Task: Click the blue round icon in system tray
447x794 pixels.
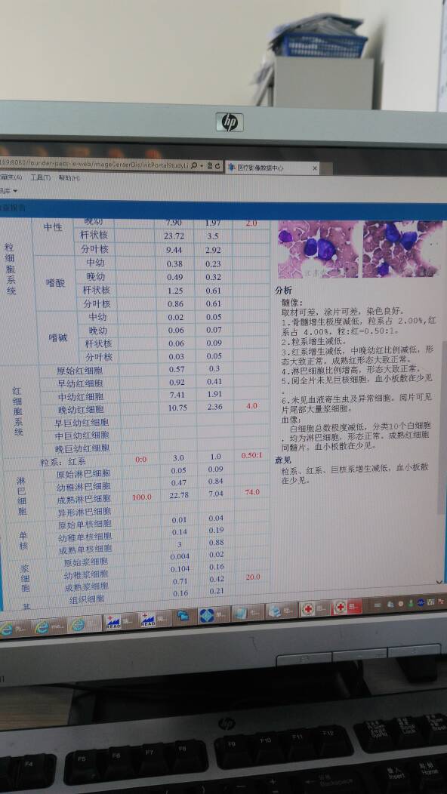Action: [x=420, y=602]
